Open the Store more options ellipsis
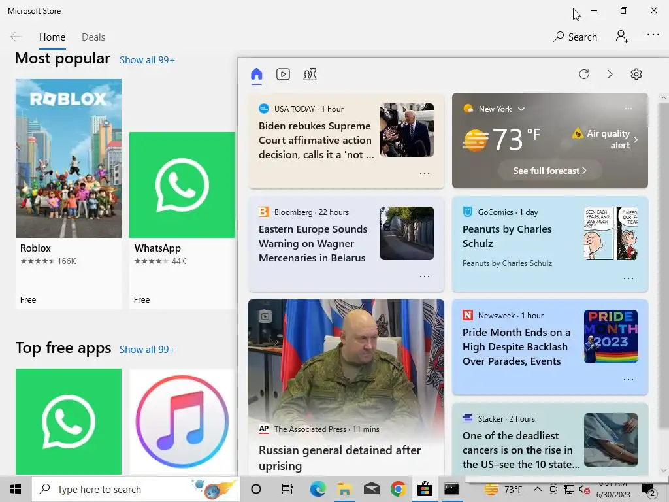Screen dimensions: 669x502 point(653,35)
